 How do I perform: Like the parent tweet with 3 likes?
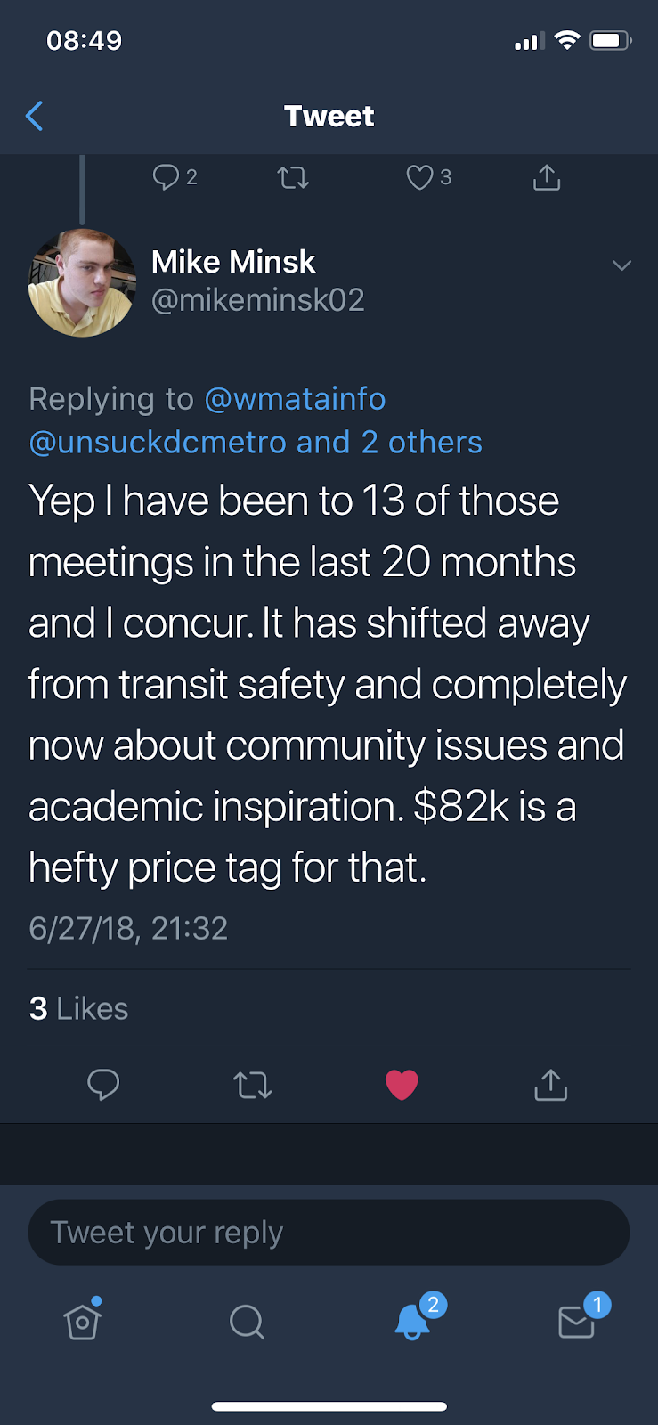point(420,178)
